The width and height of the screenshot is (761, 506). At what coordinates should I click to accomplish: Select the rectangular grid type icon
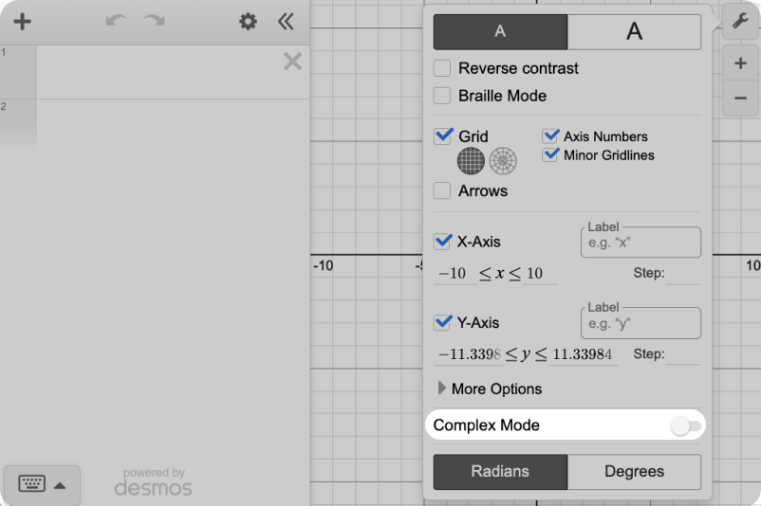click(x=471, y=162)
